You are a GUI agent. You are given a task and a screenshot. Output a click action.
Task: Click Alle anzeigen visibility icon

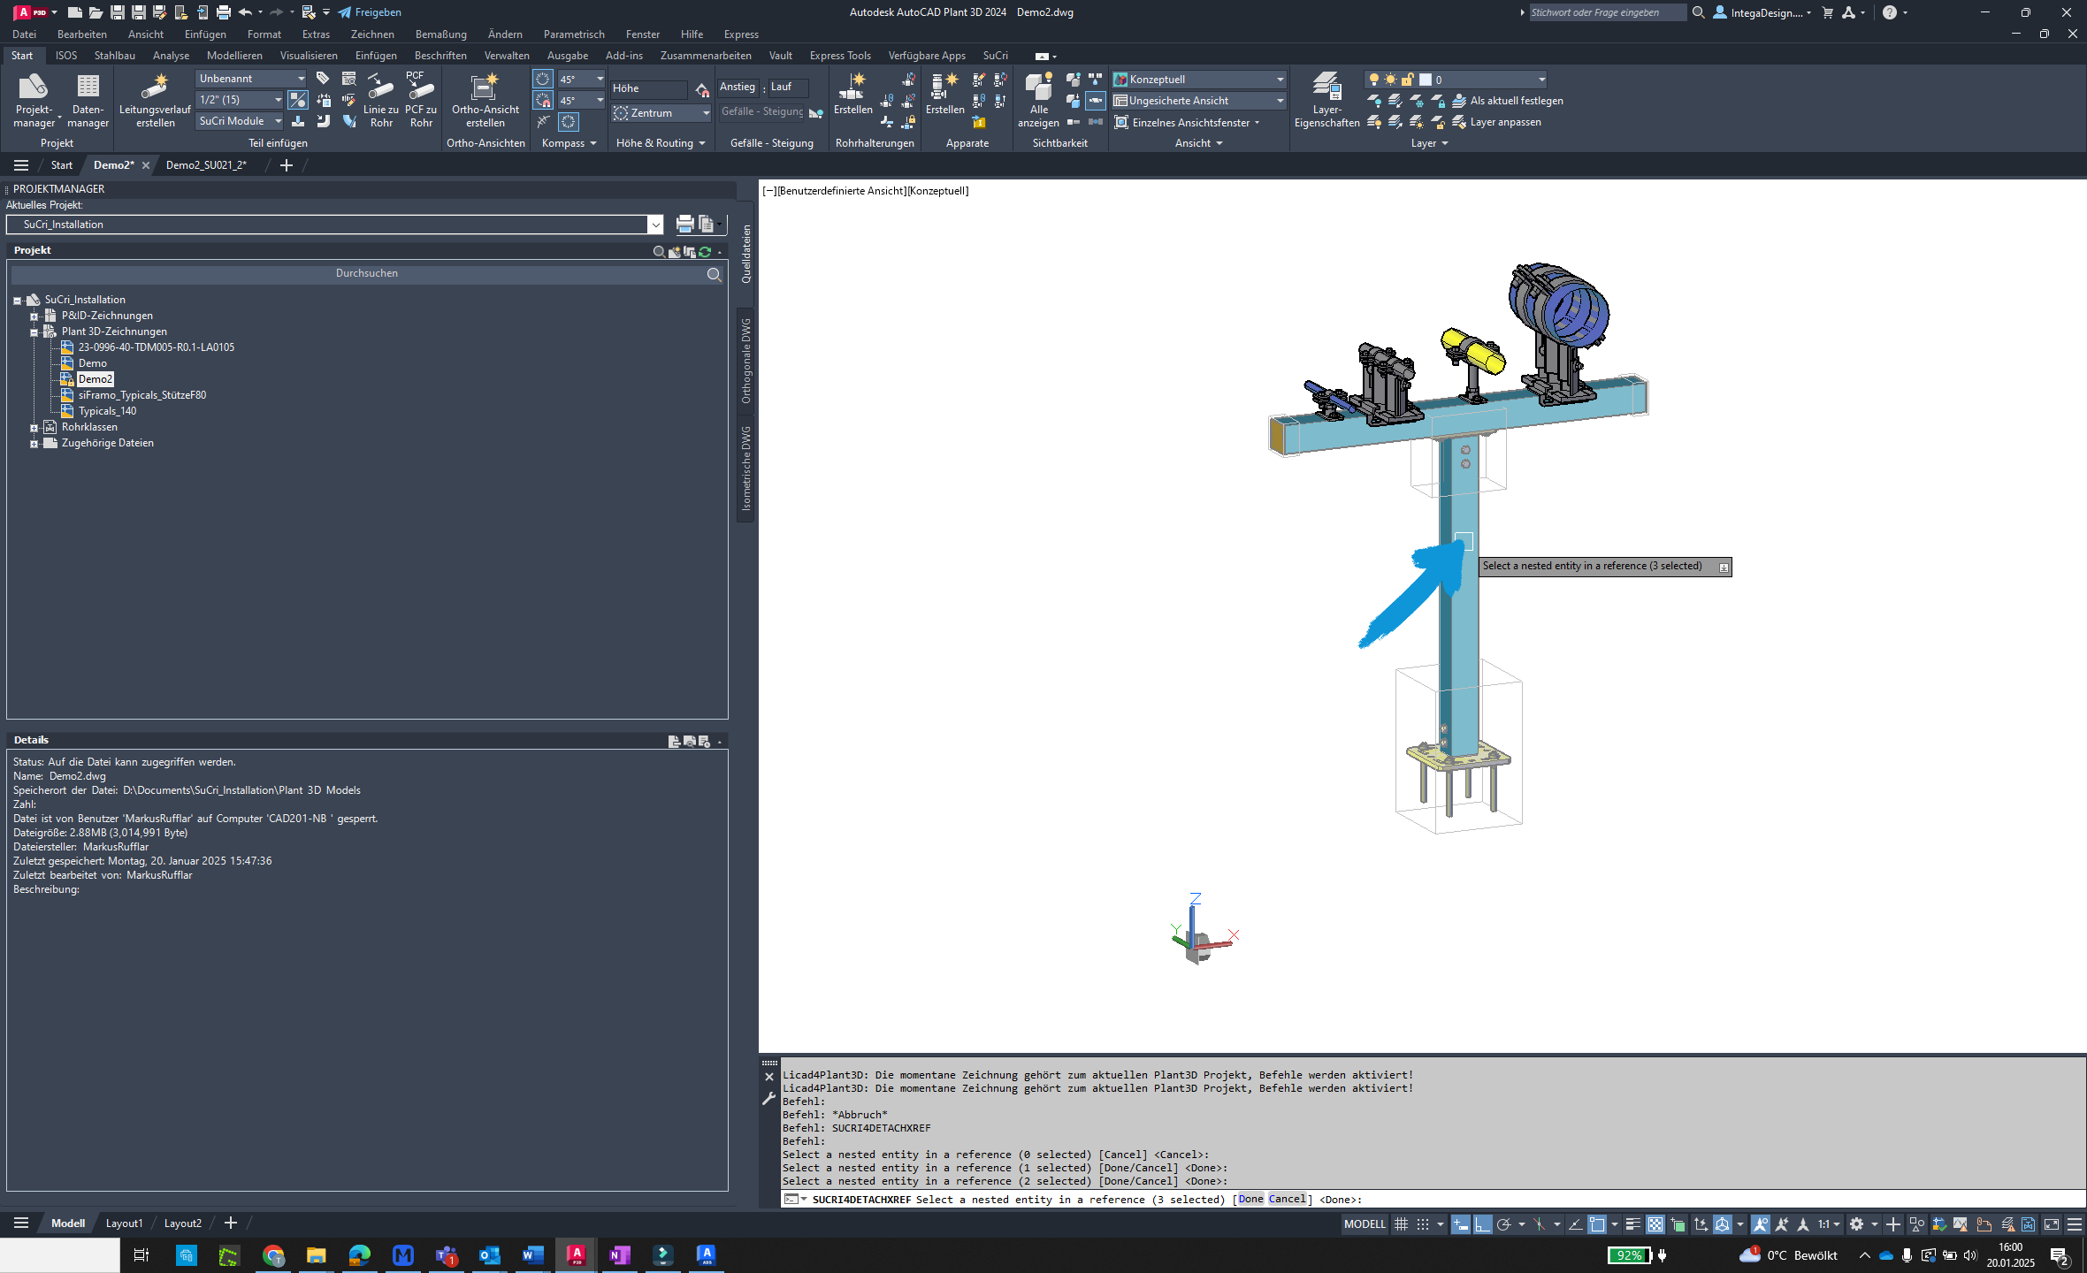pyautogui.click(x=1038, y=100)
